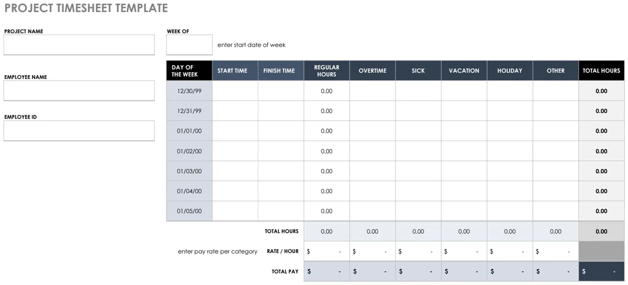The image size is (628, 285).
Task: Click total hours sum under Regular Hours
Action: (x=327, y=231)
